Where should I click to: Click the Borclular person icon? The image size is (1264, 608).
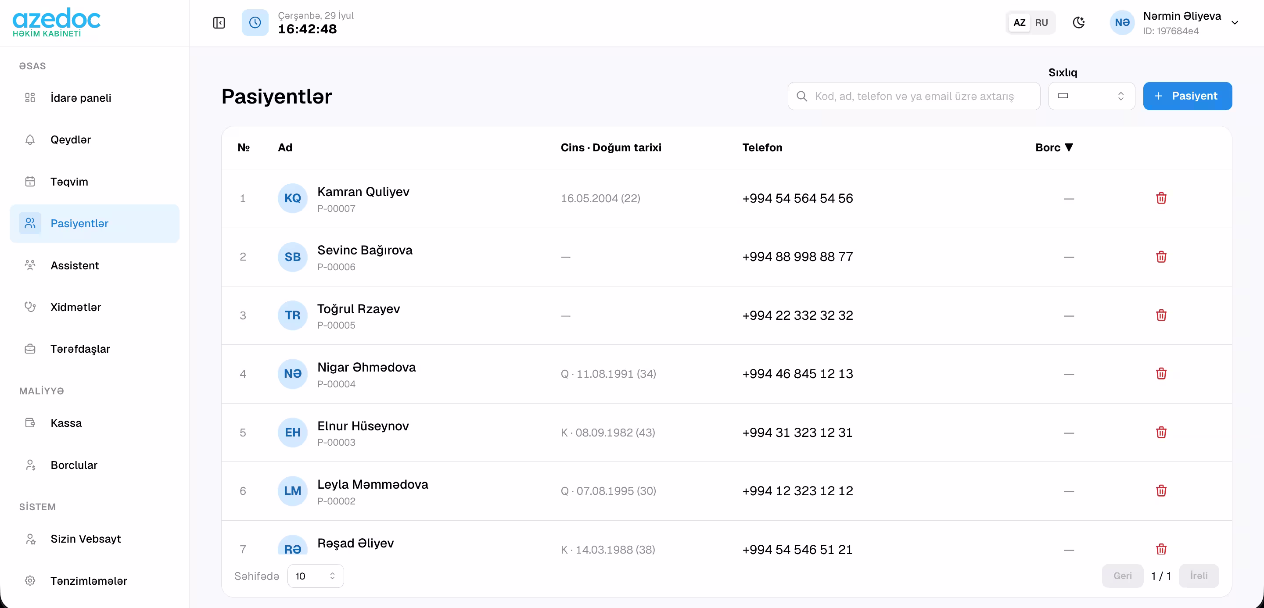point(30,465)
